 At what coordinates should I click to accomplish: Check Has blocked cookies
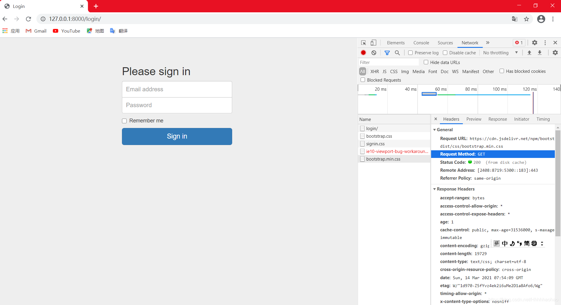pyautogui.click(x=502, y=71)
